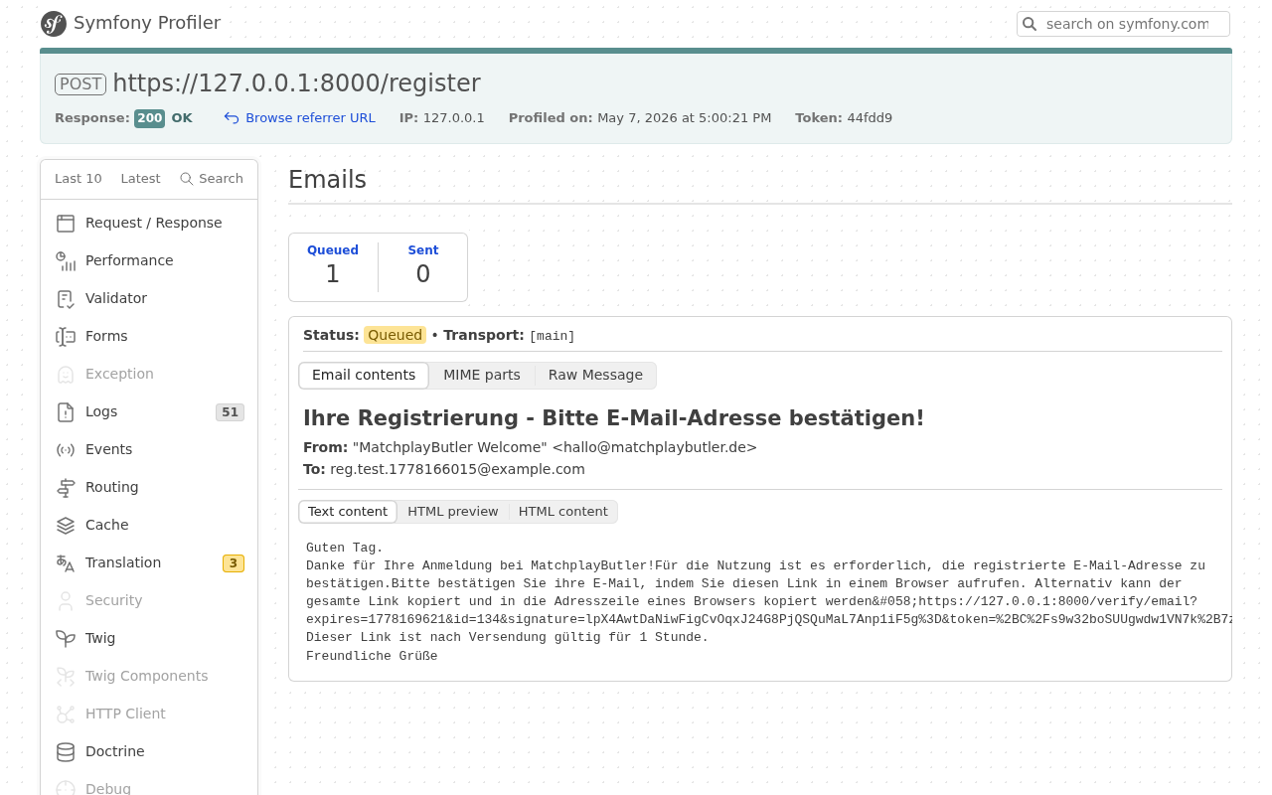Click the Twig Components icon
Screen dimensions: 1272x795
click(66, 677)
